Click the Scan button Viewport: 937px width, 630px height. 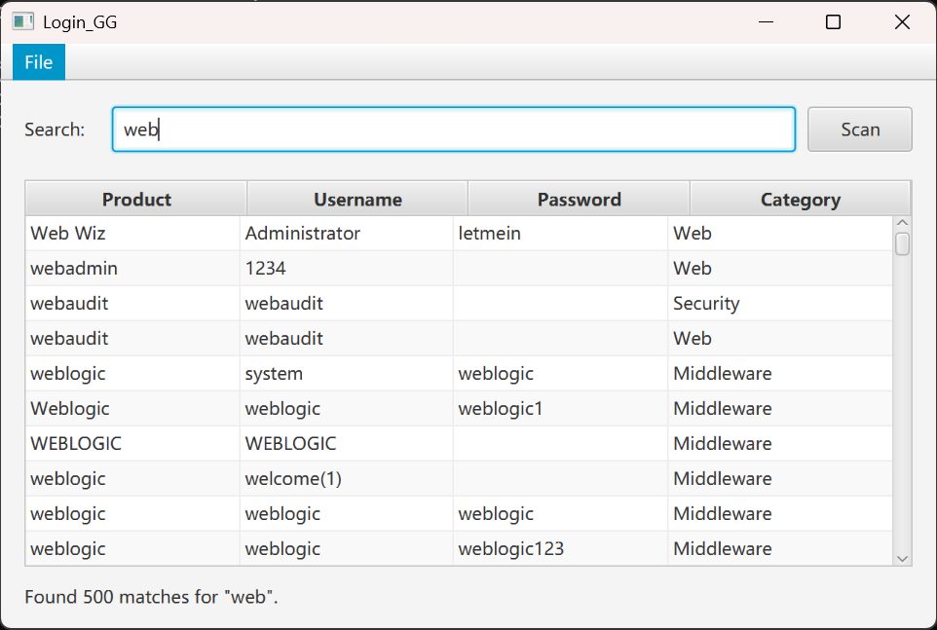[x=859, y=130]
